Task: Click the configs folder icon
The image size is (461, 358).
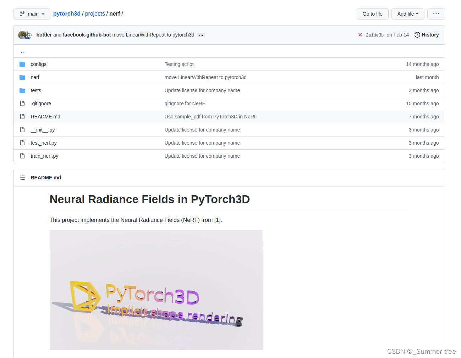Action: [x=22, y=64]
